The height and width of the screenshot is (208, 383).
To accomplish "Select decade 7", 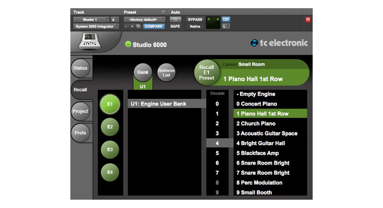I will (217, 173).
